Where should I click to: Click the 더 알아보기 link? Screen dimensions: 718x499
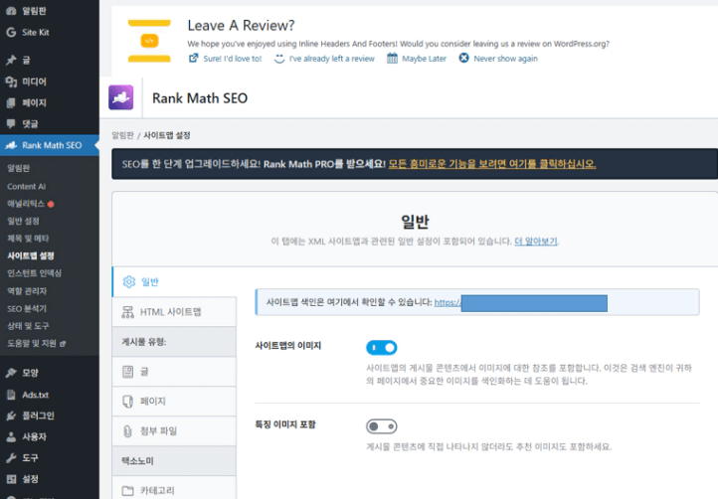pyautogui.click(x=536, y=242)
